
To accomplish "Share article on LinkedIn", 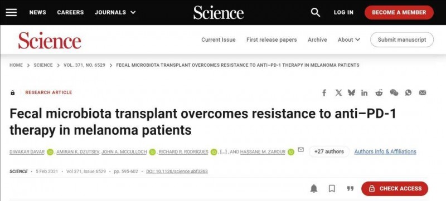I will (365, 92).
